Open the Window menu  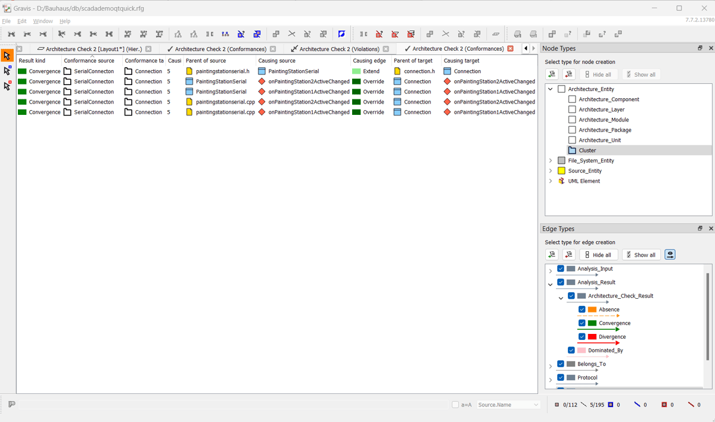(x=43, y=21)
